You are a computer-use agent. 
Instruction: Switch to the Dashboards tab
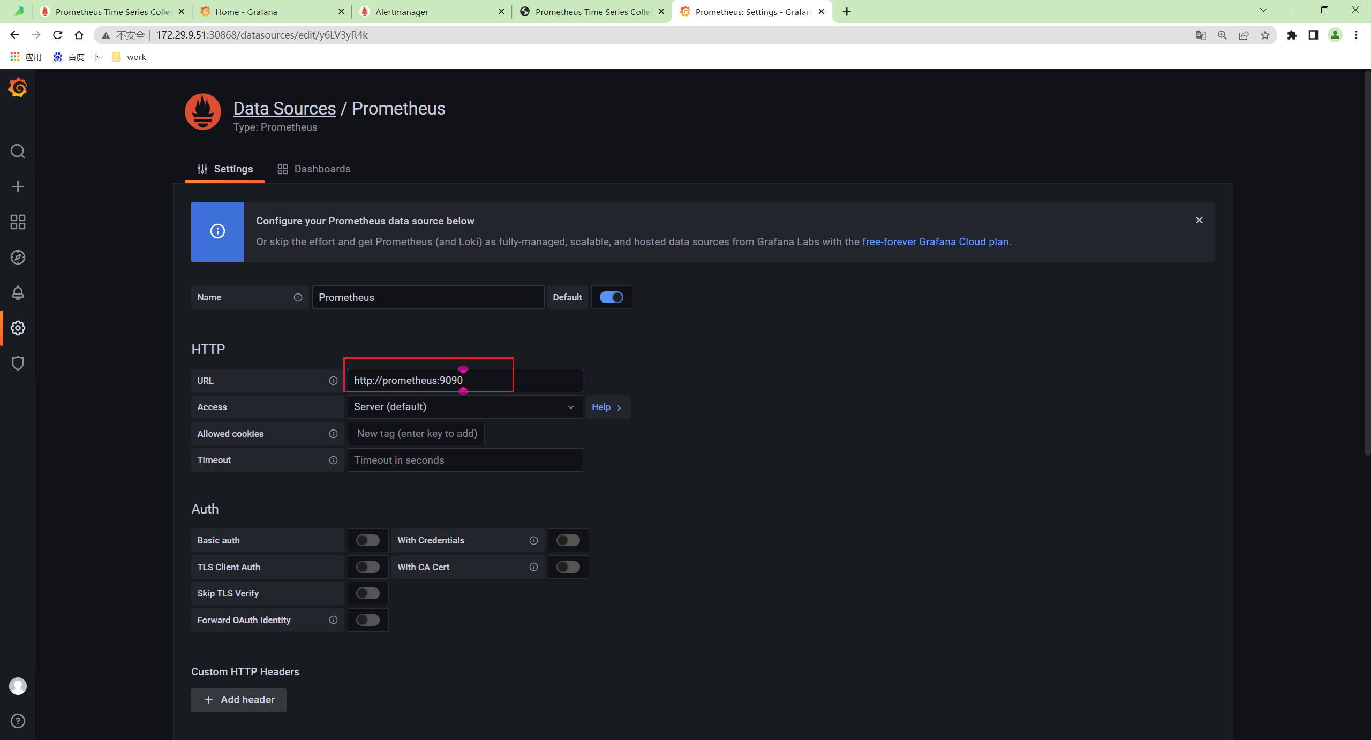coord(314,169)
